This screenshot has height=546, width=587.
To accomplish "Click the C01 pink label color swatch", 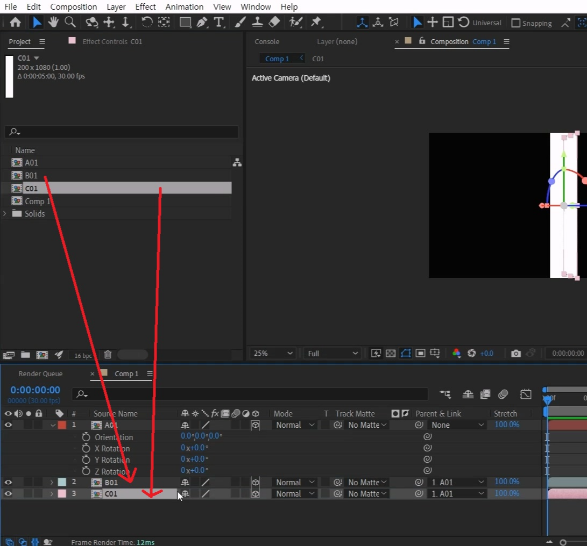I will pos(62,494).
